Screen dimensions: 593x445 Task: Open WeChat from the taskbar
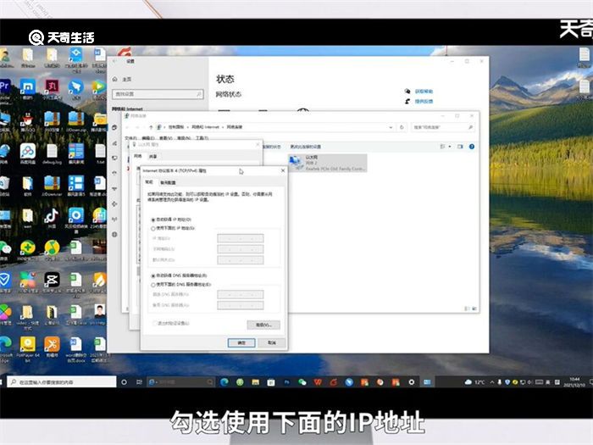(302, 382)
